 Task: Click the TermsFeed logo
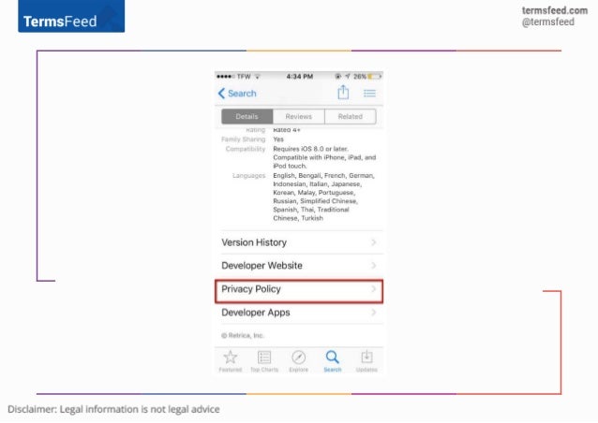[71, 16]
